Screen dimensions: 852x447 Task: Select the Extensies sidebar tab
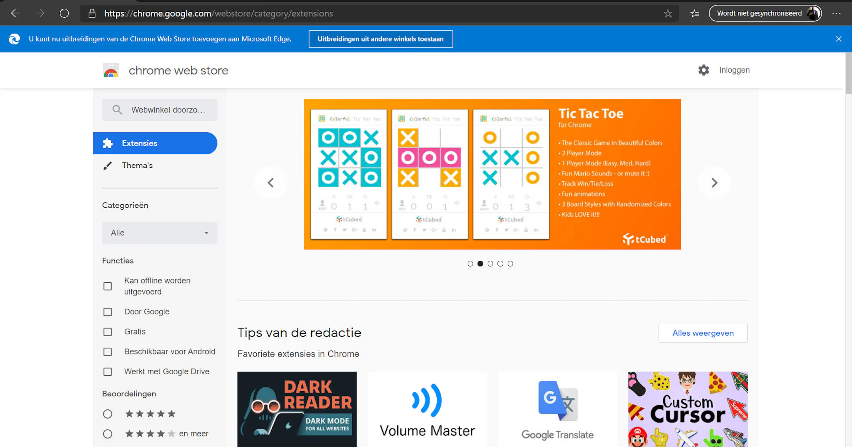coord(155,143)
